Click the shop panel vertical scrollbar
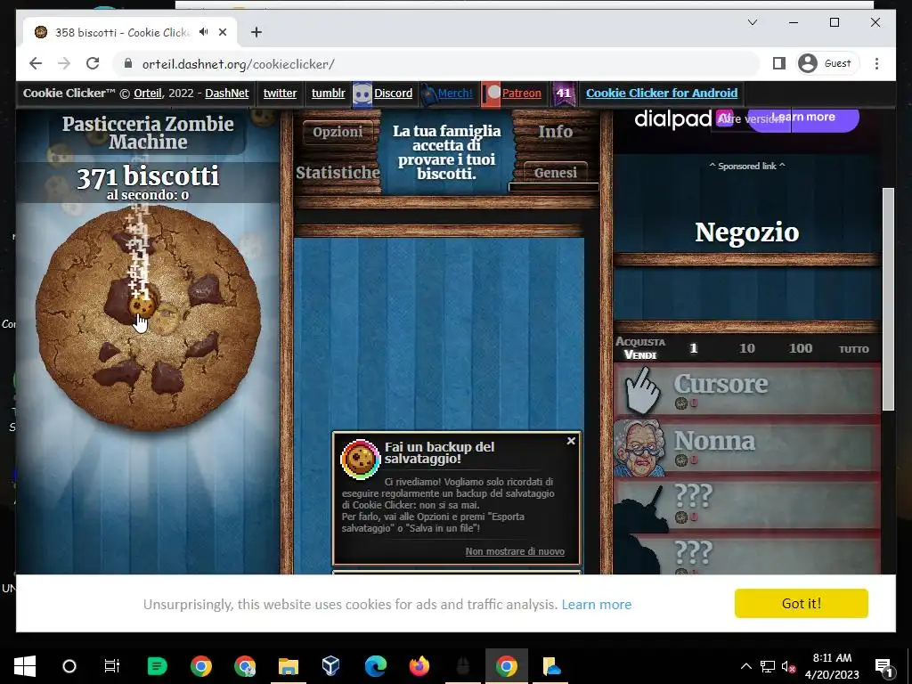 (888, 299)
